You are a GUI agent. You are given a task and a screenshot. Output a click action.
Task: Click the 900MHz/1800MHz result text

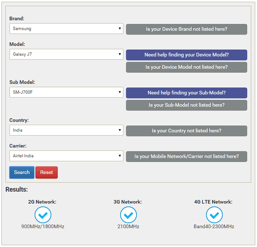(43, 226)
